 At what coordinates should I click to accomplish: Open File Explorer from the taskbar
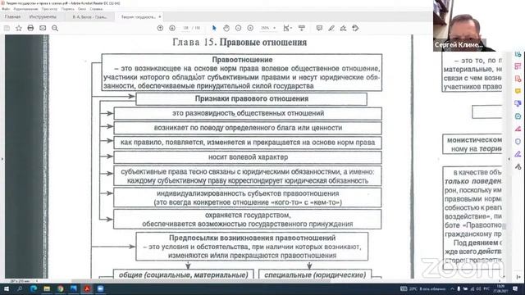[x=47, y=288]
